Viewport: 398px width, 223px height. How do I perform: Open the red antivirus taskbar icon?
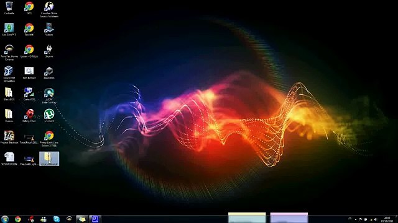tap(31, 219)
